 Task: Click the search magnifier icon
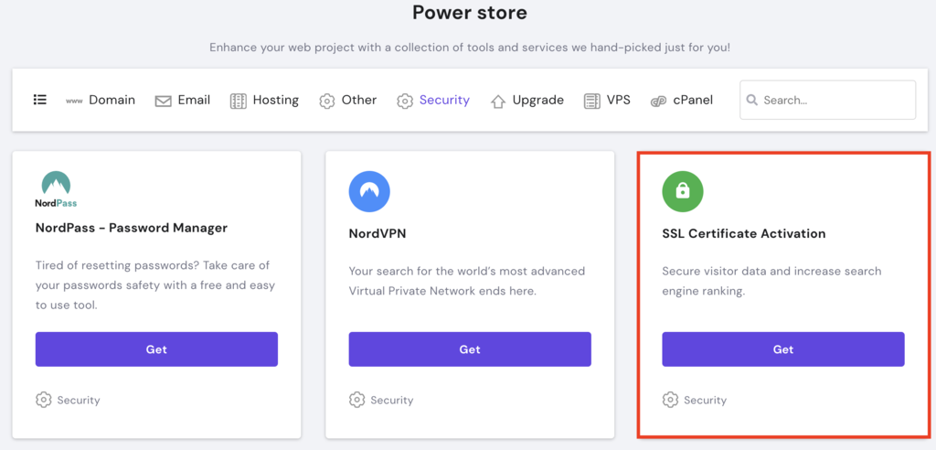(753, 101)
